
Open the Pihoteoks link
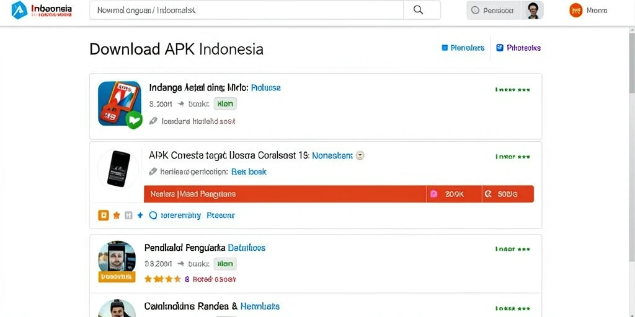tap(518, 48)
